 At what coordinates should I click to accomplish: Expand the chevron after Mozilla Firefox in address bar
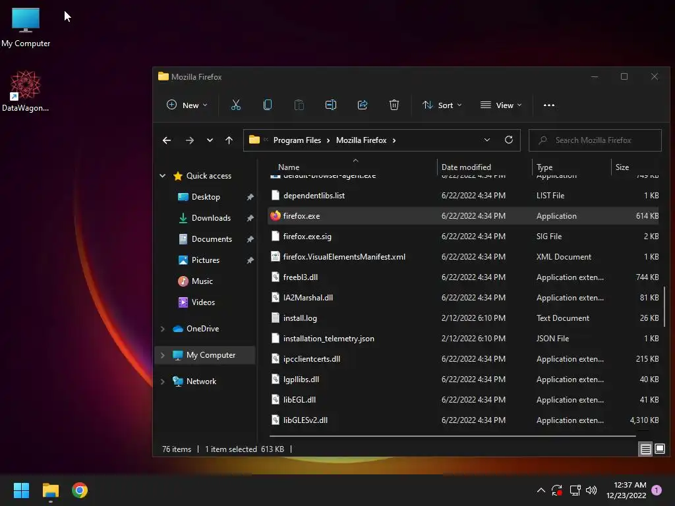coord(394,140)
